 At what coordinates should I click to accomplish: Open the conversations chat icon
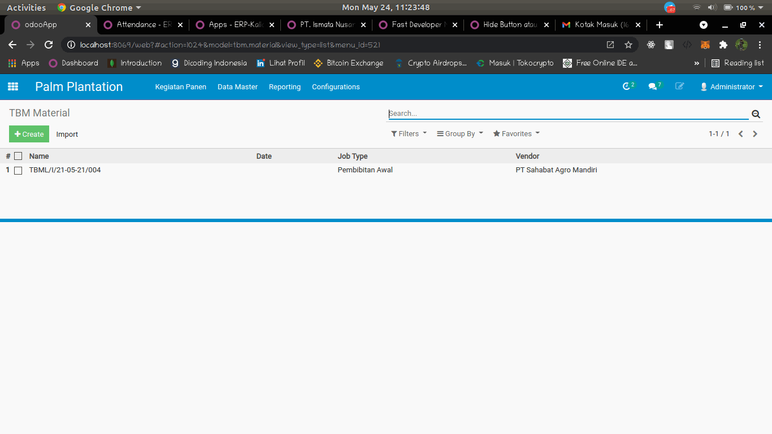coord(654,86)
